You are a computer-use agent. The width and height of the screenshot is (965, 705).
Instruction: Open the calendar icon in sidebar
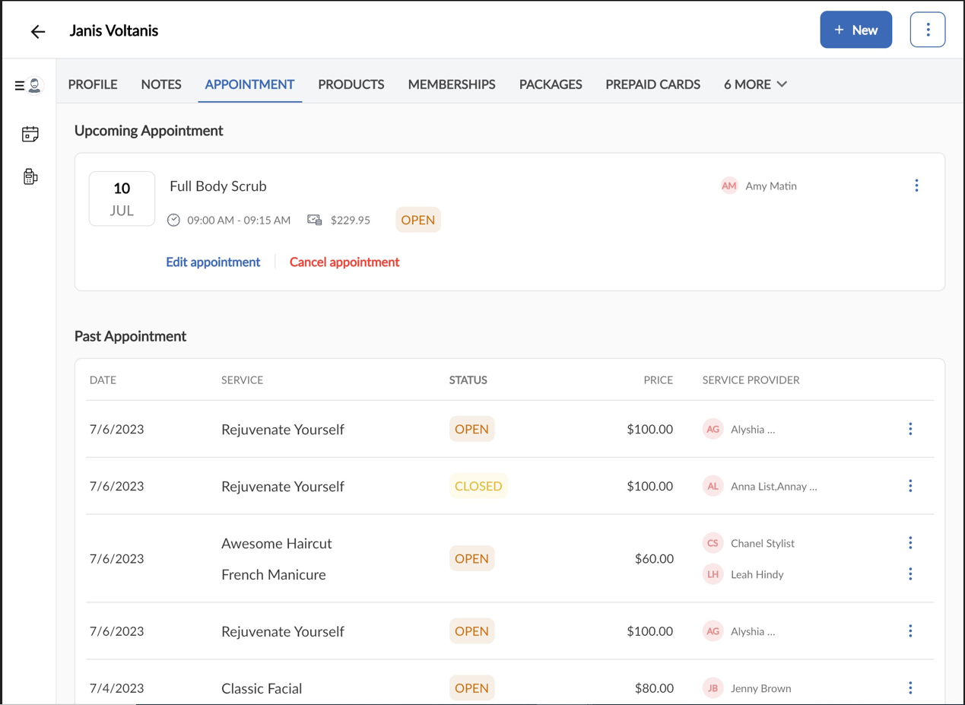point(30,134)
